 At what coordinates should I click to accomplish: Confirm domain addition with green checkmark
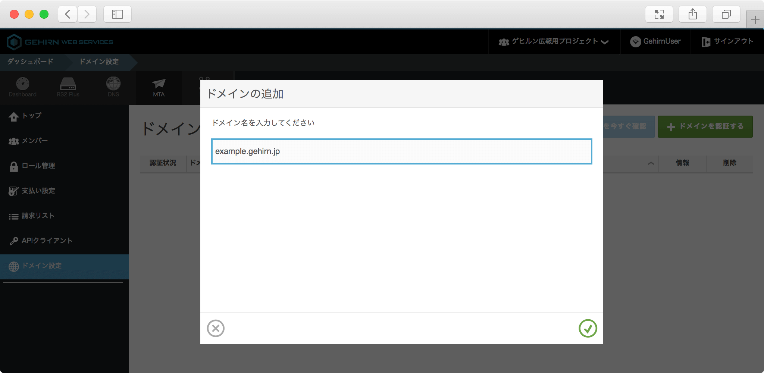[x=588, y=328]
